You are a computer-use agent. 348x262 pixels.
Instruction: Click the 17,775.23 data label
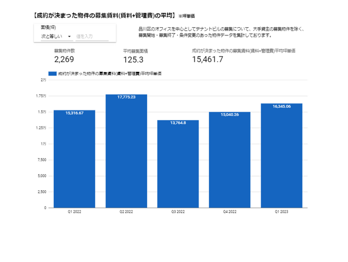click(x=126, y=97)
